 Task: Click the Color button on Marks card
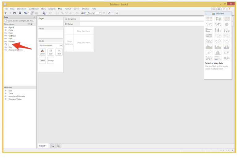click(x=42, y=52)
